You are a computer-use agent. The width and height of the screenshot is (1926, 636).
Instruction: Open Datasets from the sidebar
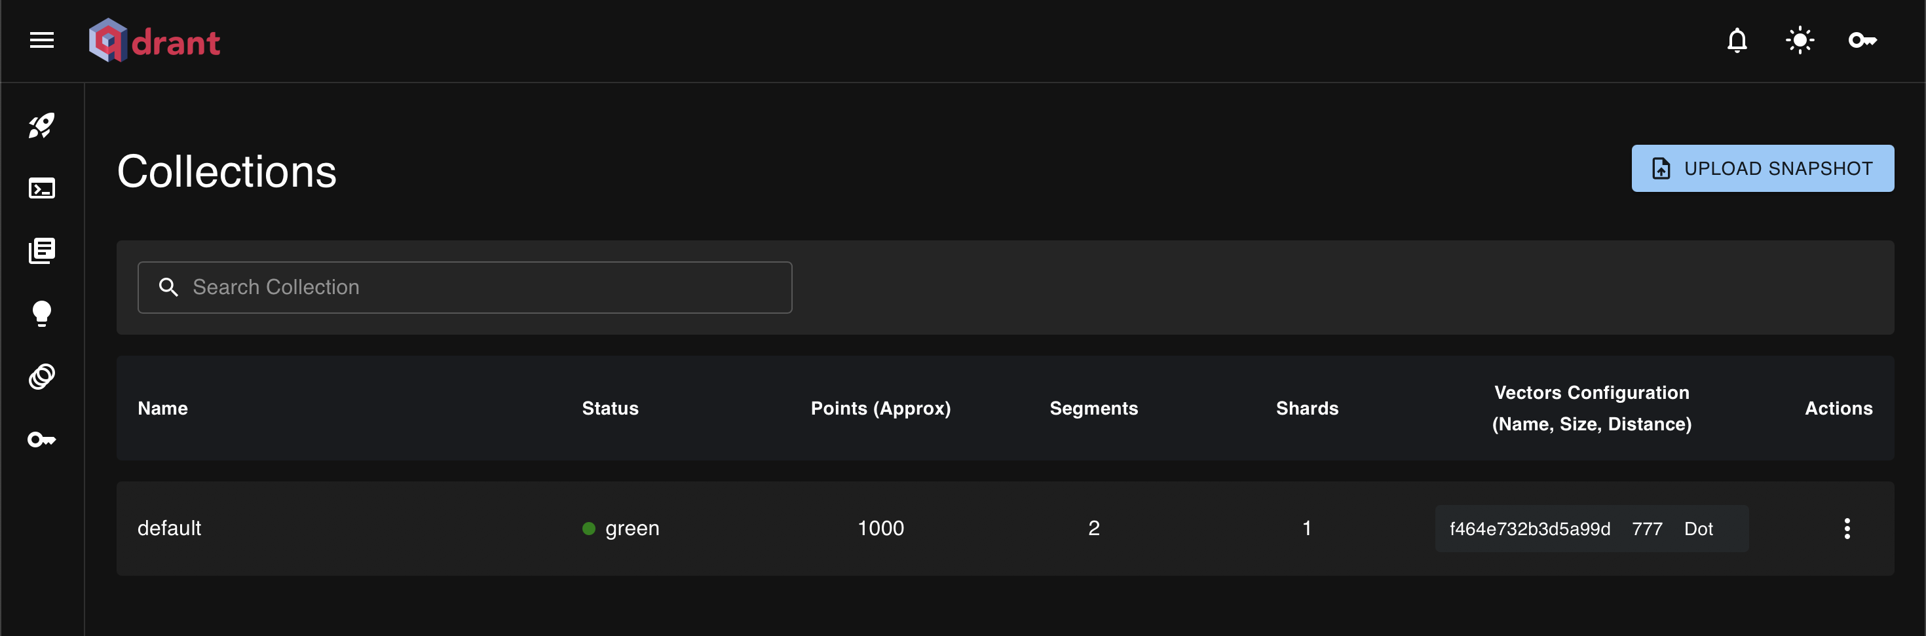(x=42, y=377)
